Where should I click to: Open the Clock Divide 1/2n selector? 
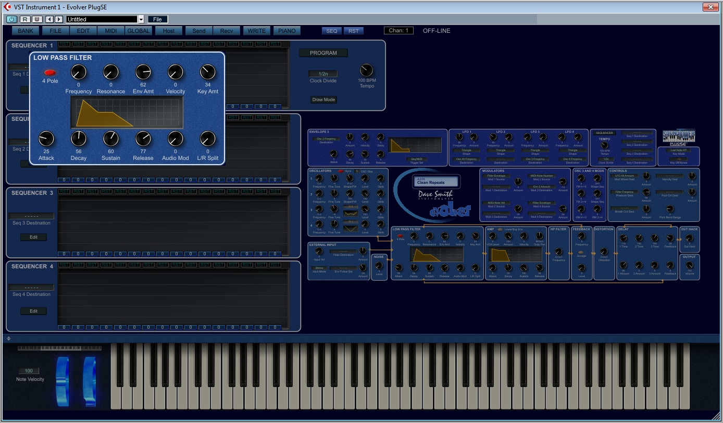pos(323,74)
